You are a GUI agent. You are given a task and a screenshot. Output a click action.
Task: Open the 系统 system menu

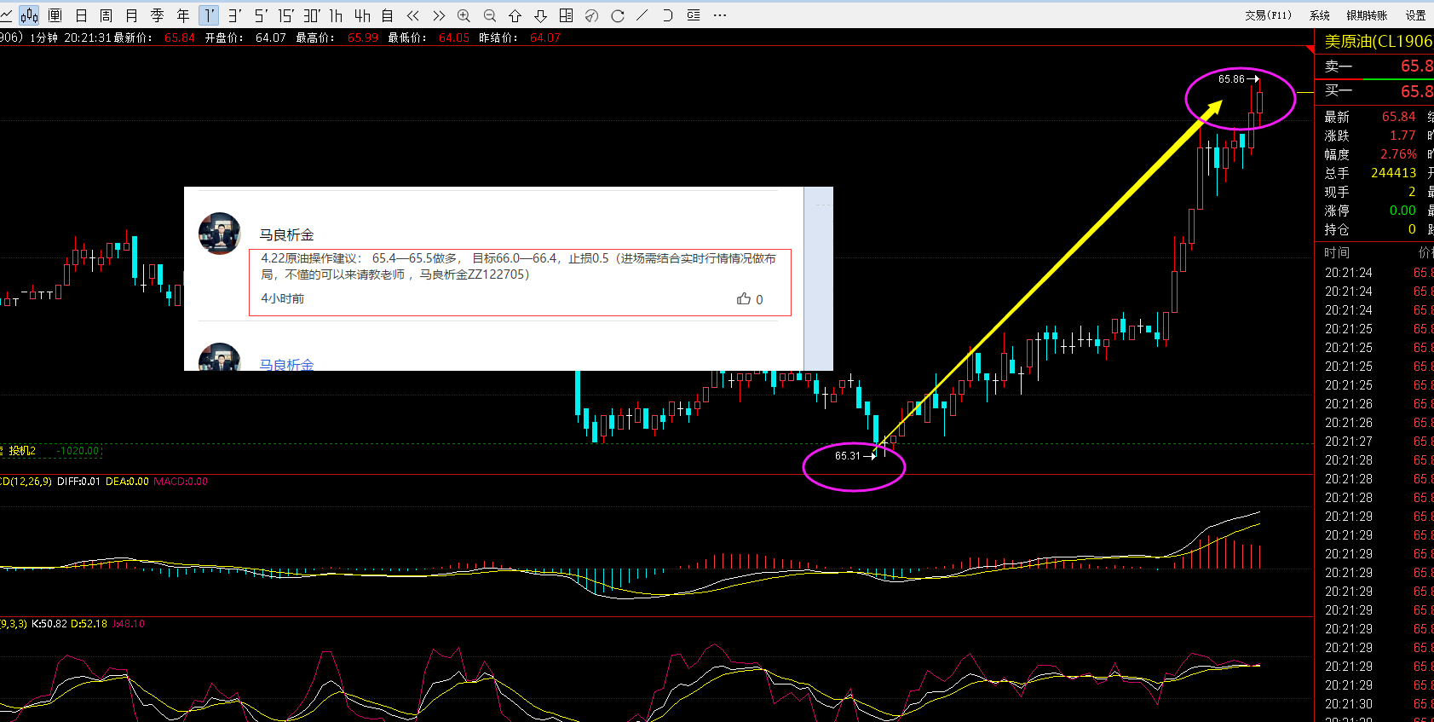click(1320, 15)
